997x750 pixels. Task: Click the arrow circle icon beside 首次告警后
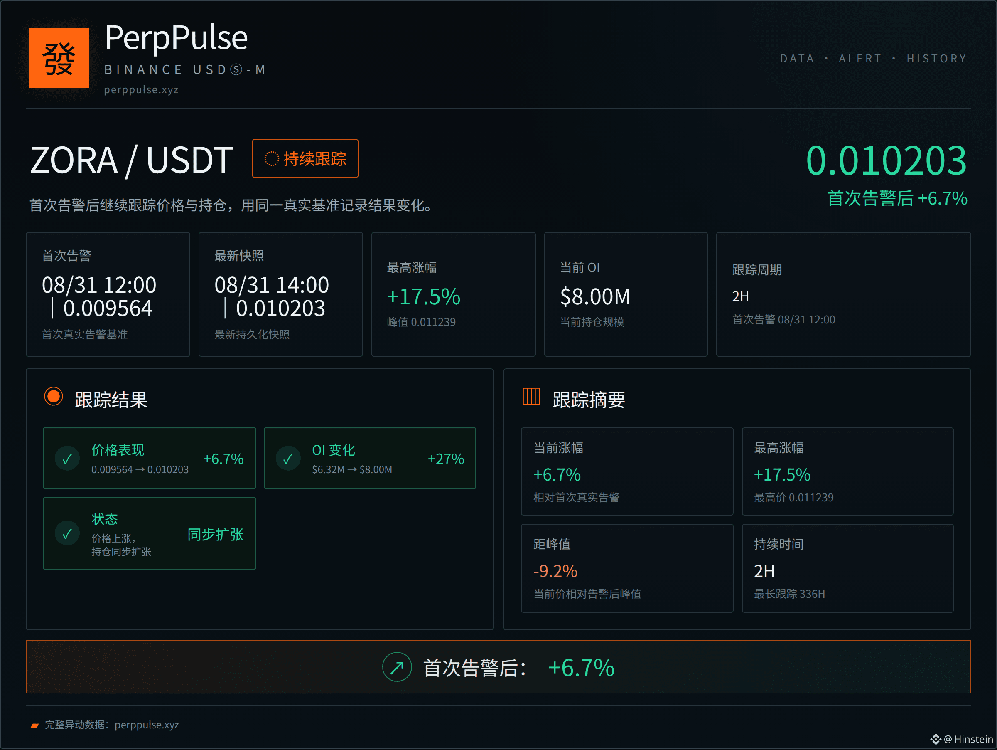(397, 667)
